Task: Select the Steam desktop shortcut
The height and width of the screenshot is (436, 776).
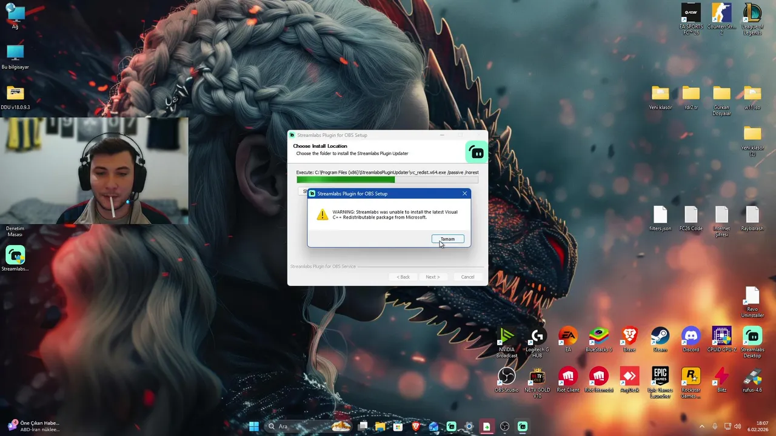Action: point(660,340)
